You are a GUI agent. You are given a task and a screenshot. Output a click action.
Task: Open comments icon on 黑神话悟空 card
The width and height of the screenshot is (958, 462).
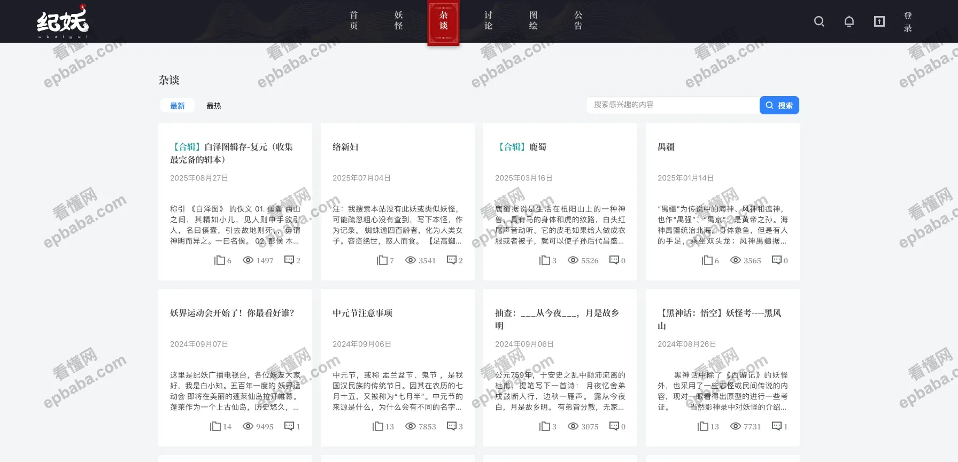(x=777, y=426)
